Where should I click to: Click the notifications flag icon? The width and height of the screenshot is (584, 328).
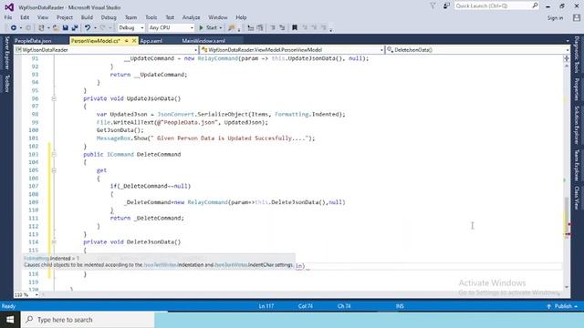433,6
